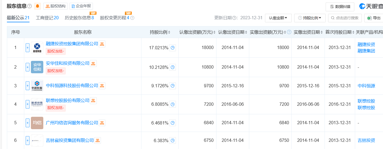
Task: Open 中科恒源科技股份有限公司 link
Action: click(x=72, y=86)
